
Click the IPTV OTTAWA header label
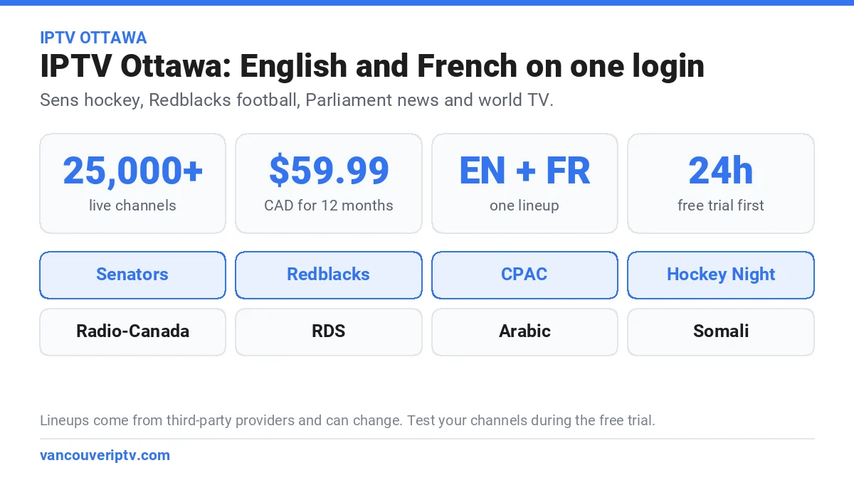click(93, 38)
